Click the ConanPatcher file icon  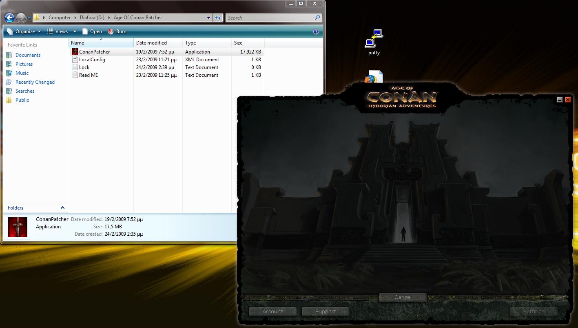coord(75,52)
